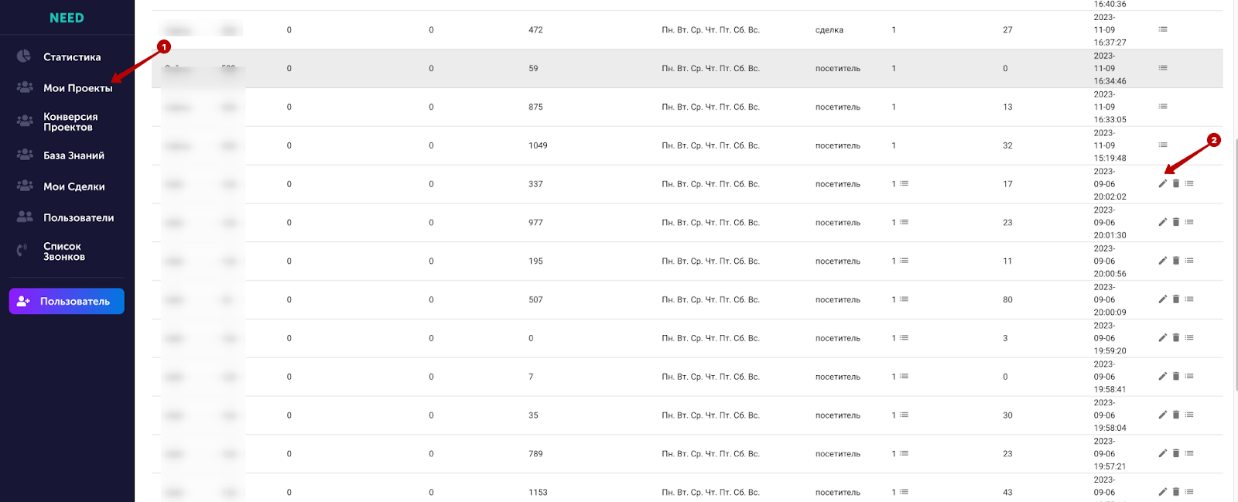The height and width of the screenshot is (502, 1238).
Task: Click the pencil edit icon in the 337 row
Action: click(1162, 184)
